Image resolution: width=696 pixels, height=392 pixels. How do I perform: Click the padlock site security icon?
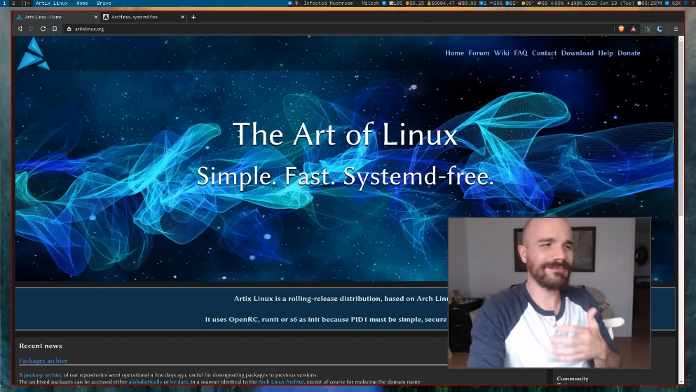(69, 29)
